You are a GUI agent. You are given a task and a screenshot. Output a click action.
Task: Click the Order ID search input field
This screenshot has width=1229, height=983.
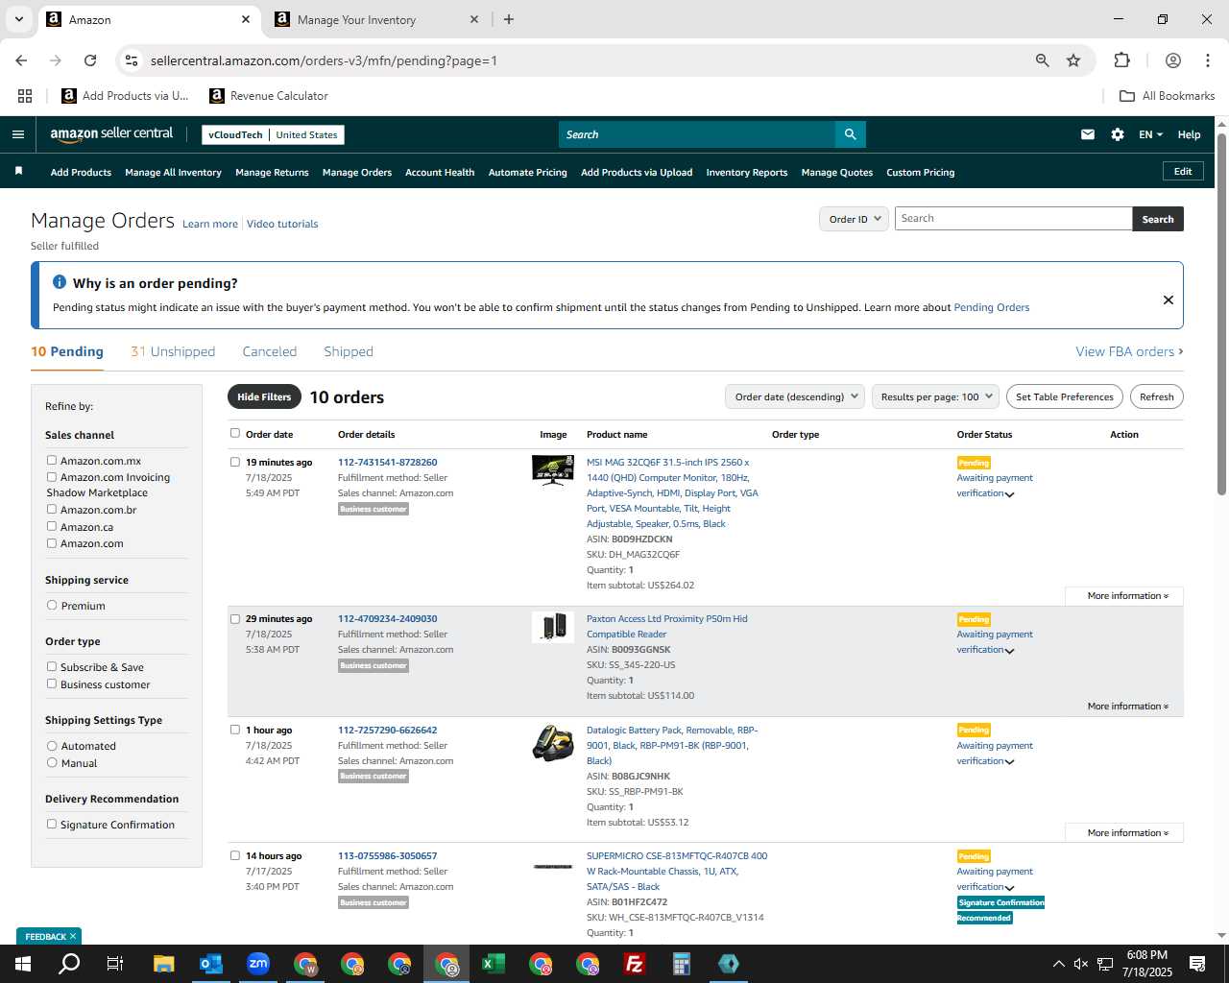pyautogui.click(x=1013, y=219)
